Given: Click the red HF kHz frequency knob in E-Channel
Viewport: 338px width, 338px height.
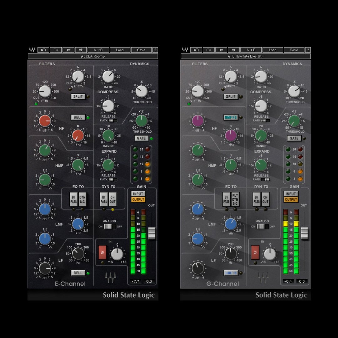Looking at the screenshot, I should tap(78, 136).
